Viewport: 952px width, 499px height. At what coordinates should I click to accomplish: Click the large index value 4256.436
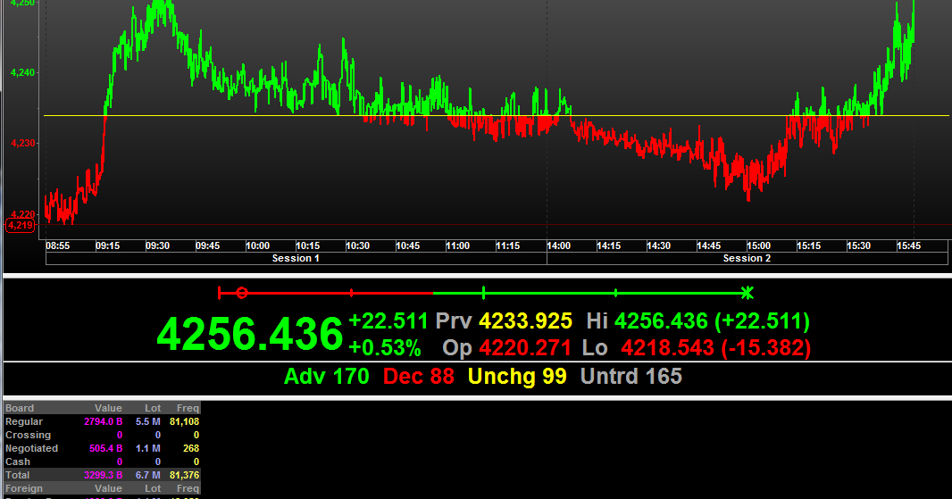250,334
